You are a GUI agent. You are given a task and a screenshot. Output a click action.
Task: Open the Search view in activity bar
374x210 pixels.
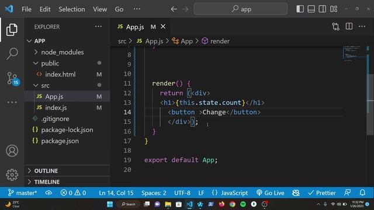(x=12, y=54)
